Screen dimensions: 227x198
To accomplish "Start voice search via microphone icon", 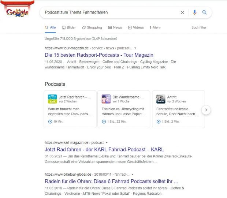I will click(x=194, y=12).
